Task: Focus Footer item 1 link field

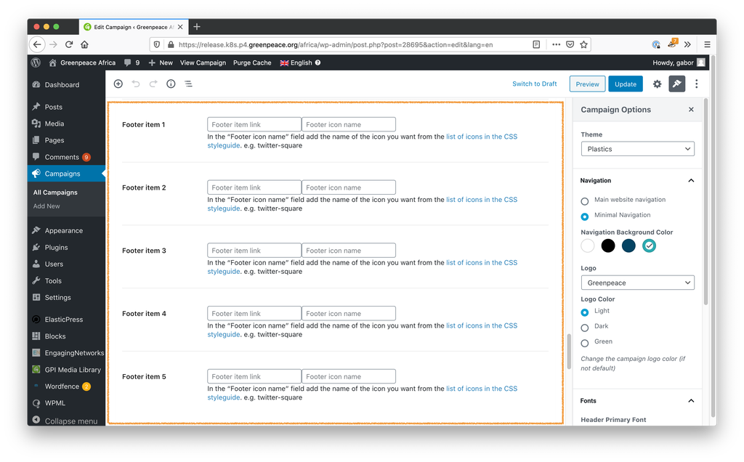Action: (x=254, y=124)
